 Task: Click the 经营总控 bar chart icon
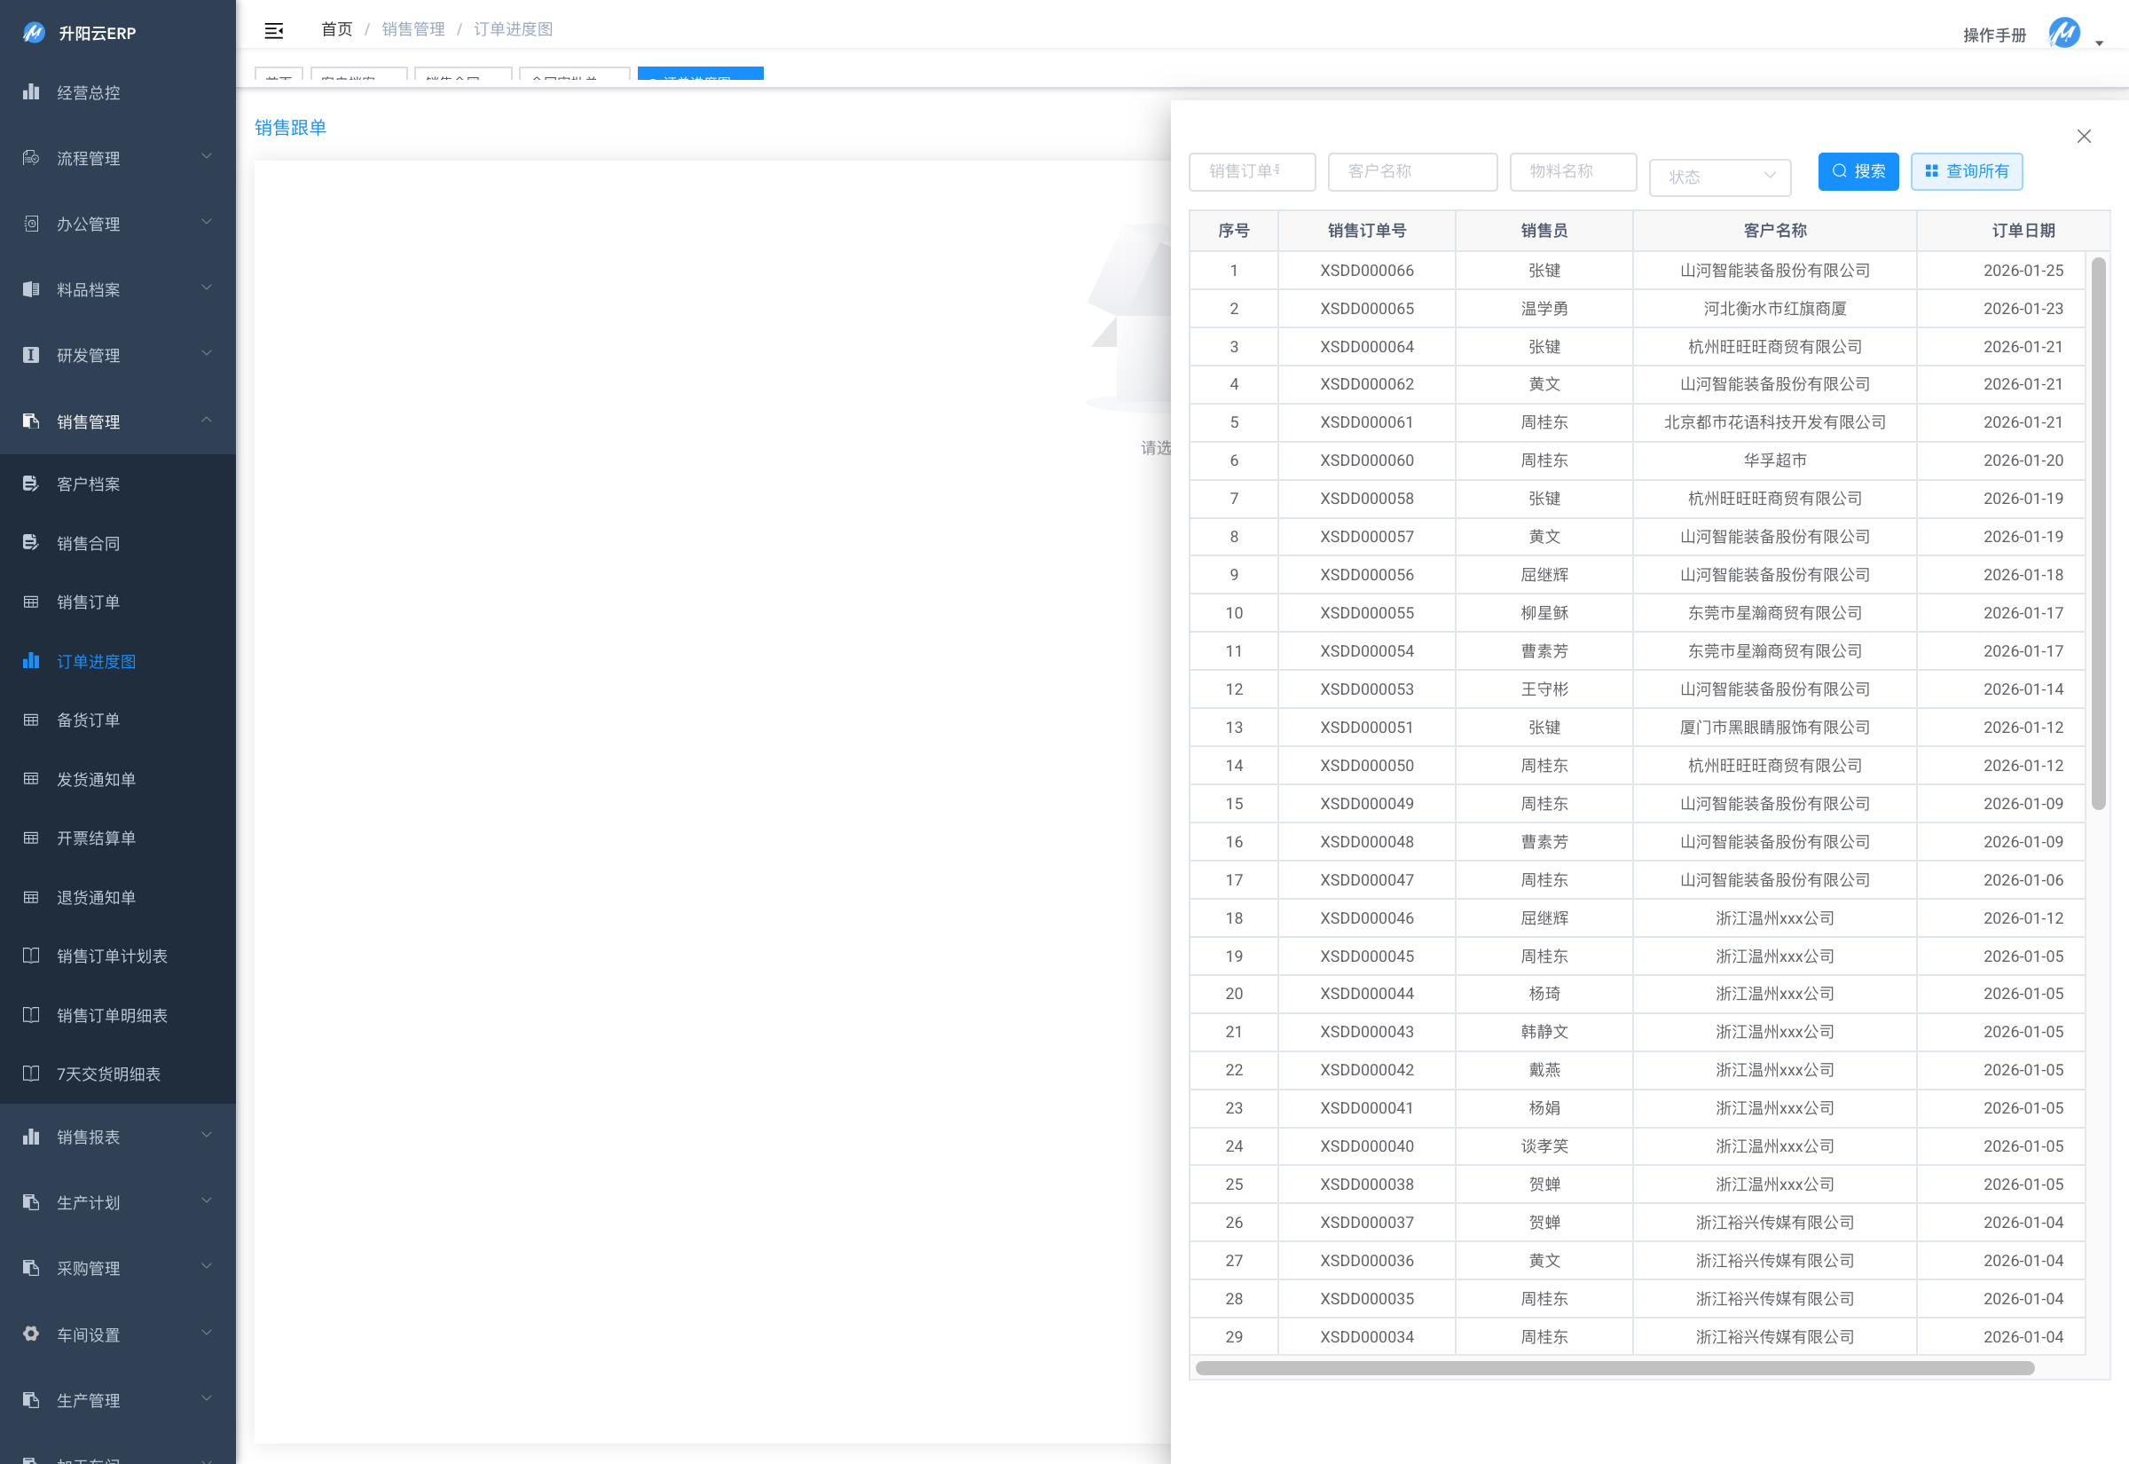[31, 91]
